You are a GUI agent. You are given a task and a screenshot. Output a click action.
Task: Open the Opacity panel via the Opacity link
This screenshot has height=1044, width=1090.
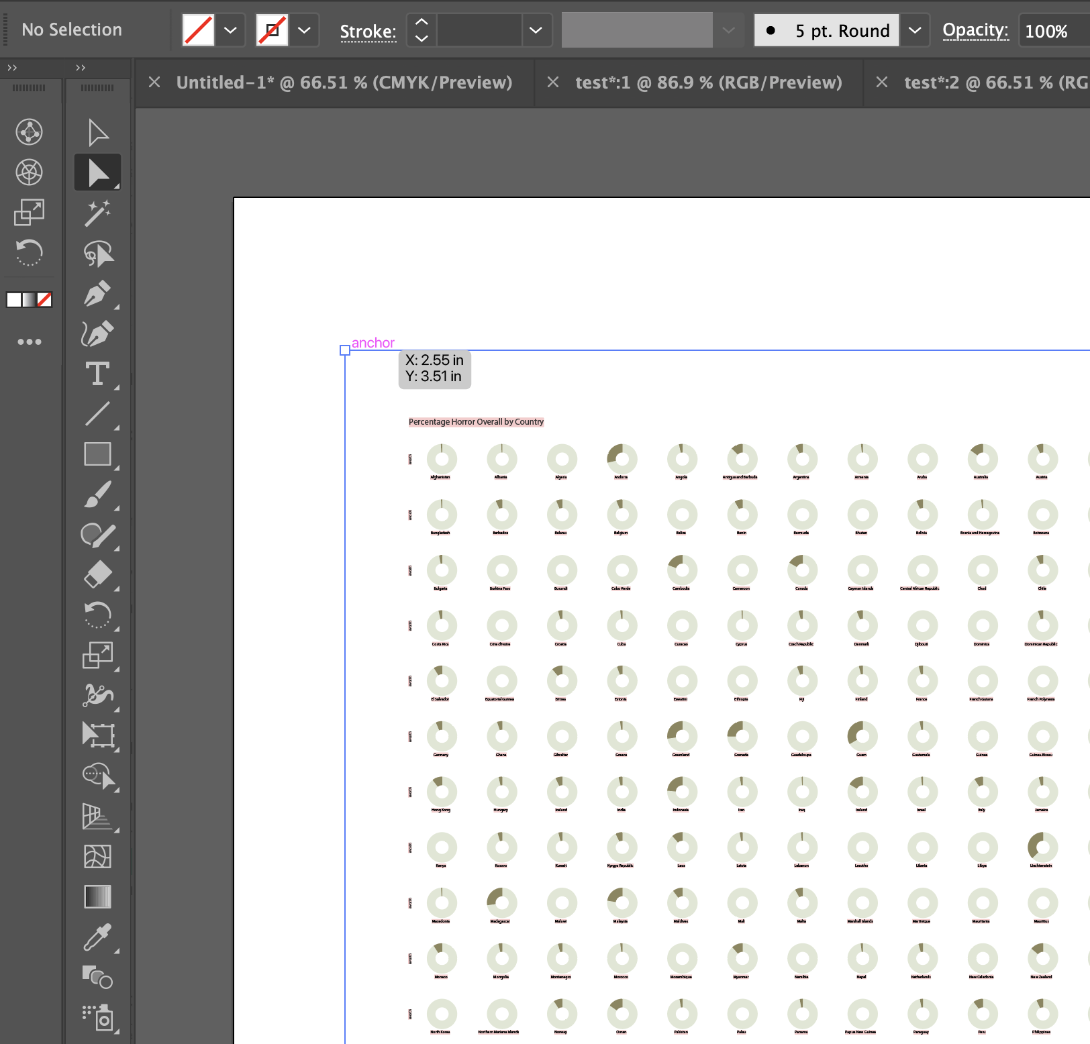pyautogui.click(x=975, y=30)
